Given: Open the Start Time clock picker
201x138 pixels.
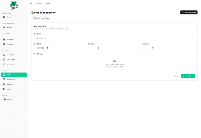Looking at the screenshot, I should [98, 48].
